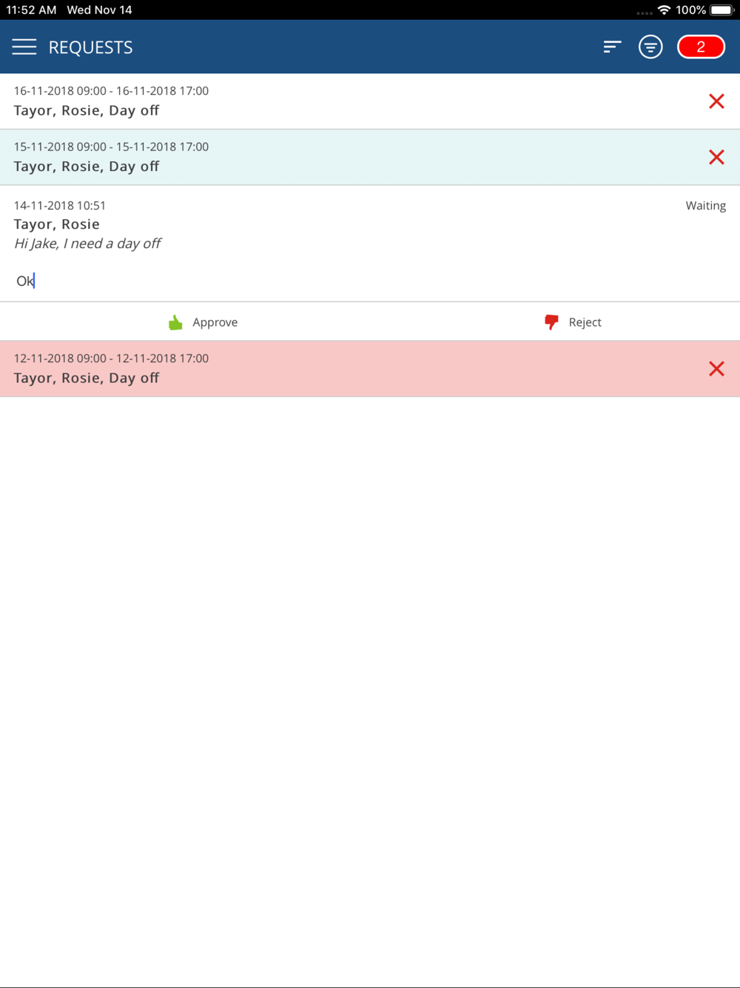This screenshot has width=740, height=988.
Task: Click the green thumbs-up icon
Action: 175,322
